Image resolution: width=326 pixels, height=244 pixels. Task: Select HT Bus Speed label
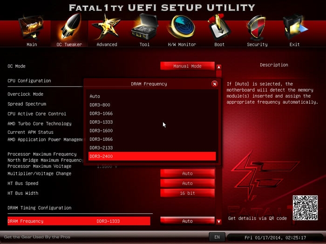(x=23, y=184)
